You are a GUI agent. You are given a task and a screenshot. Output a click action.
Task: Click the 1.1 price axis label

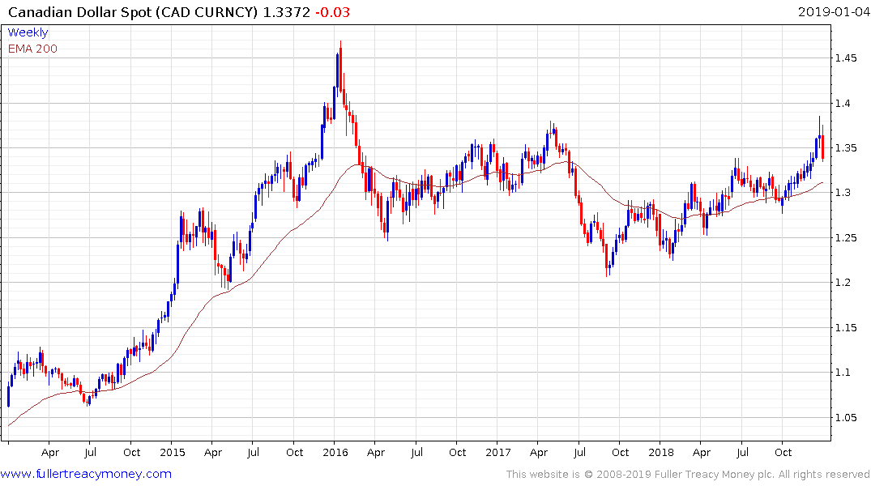pos(843,373)
